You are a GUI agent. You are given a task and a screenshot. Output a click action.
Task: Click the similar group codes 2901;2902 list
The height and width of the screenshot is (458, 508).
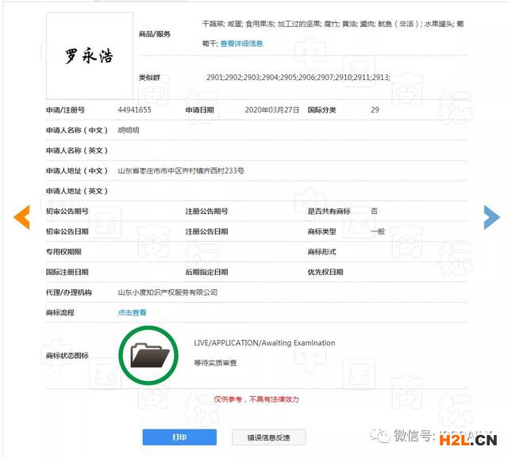[298, 77]
